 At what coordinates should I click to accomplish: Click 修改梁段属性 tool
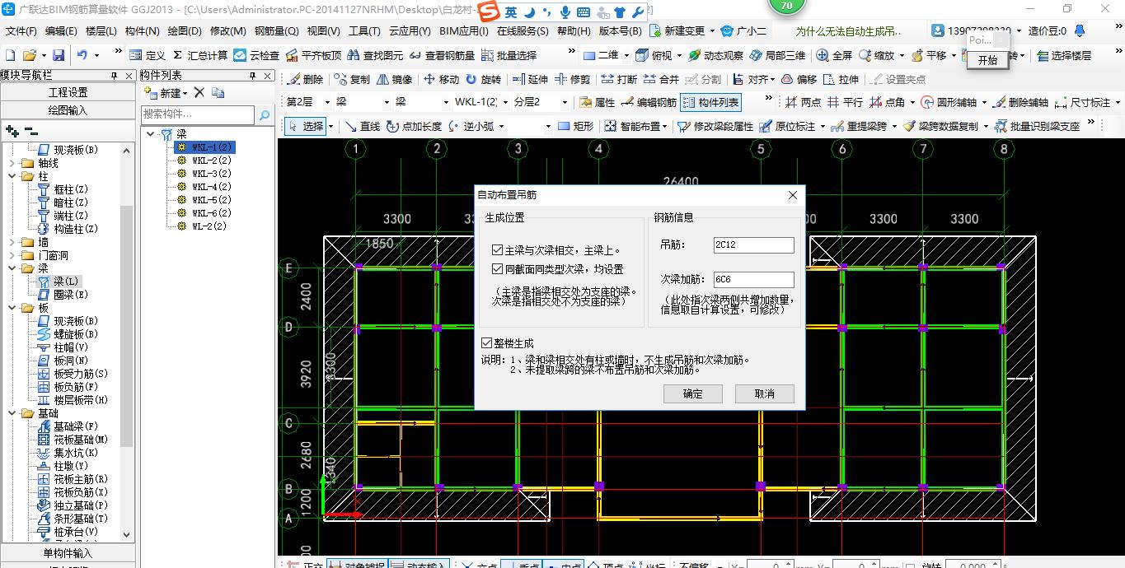coord(715,126)
